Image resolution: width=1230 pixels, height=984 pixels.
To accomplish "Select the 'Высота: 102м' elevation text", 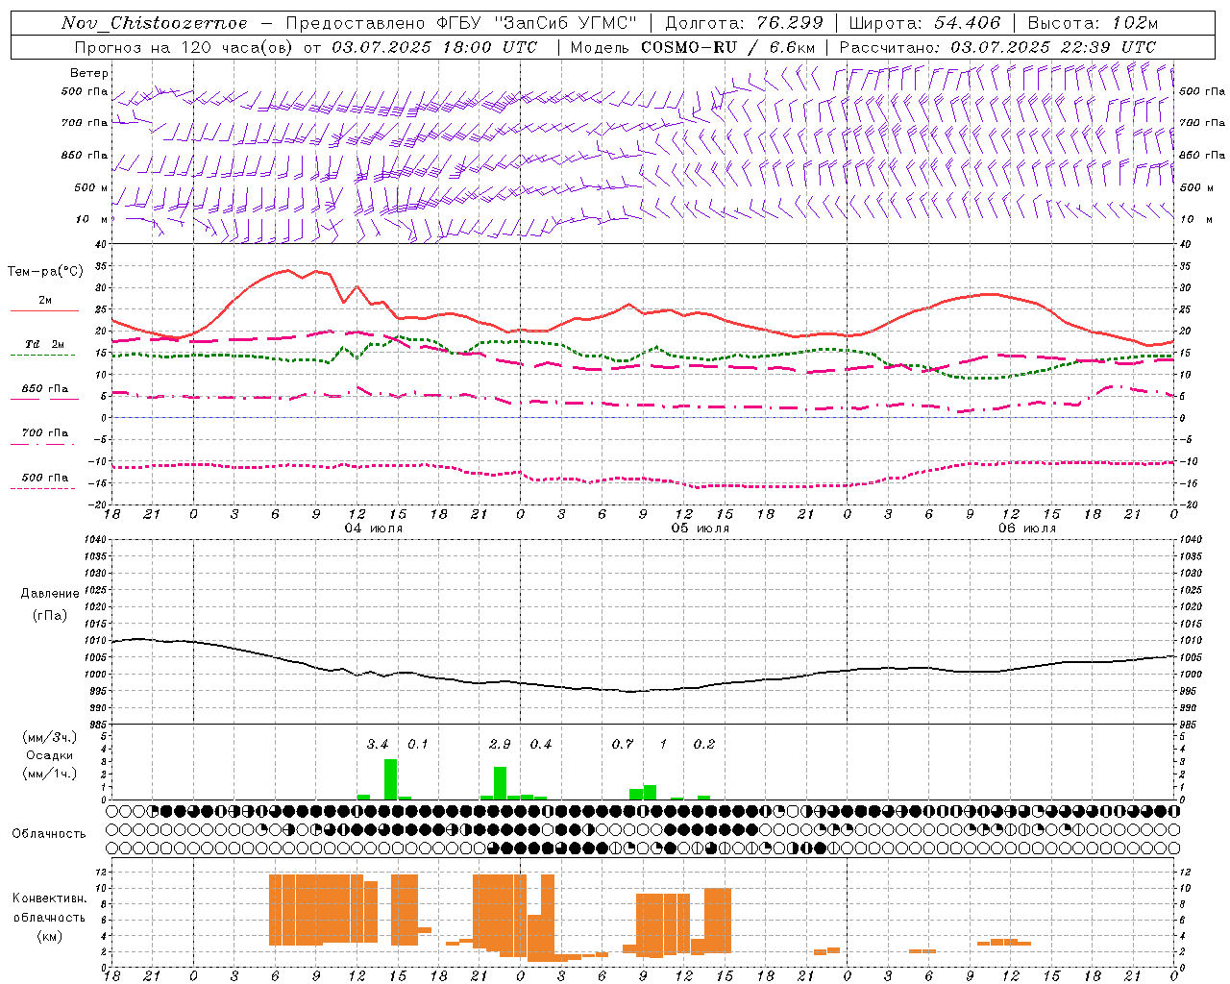I will (x=1093, y=23).
